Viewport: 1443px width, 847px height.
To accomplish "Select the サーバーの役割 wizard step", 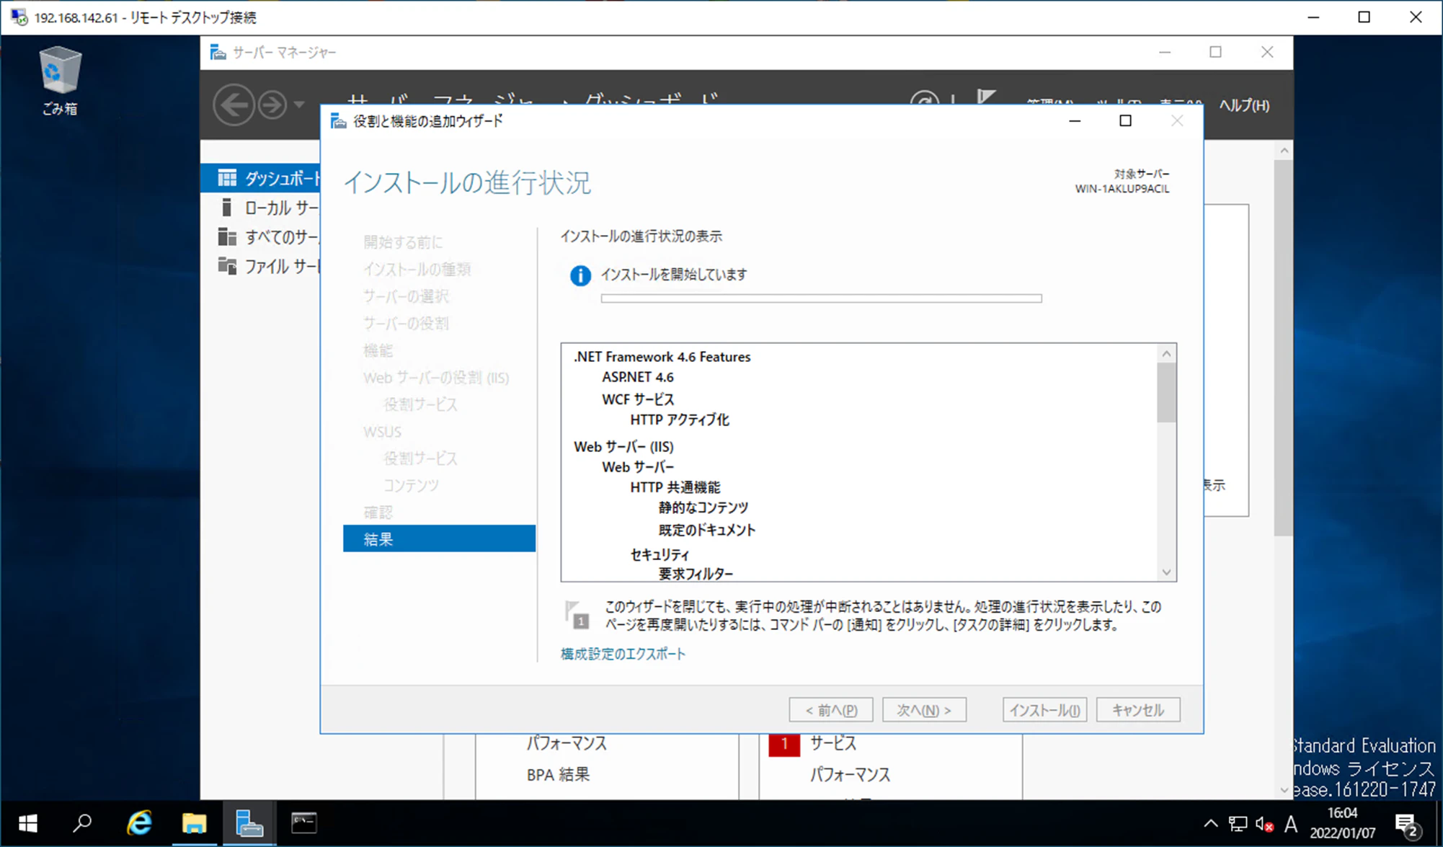I will (405, 324).
